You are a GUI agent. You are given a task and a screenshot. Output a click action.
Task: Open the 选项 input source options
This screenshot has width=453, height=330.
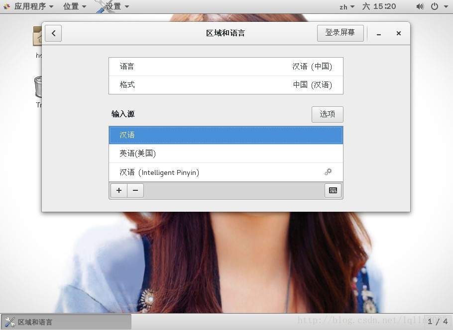pos(328,114)
